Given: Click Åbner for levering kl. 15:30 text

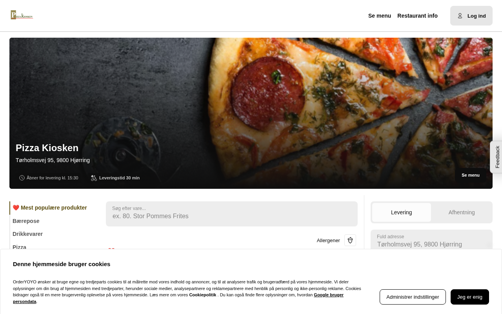Looking at the screenshot, I should 53,178.
